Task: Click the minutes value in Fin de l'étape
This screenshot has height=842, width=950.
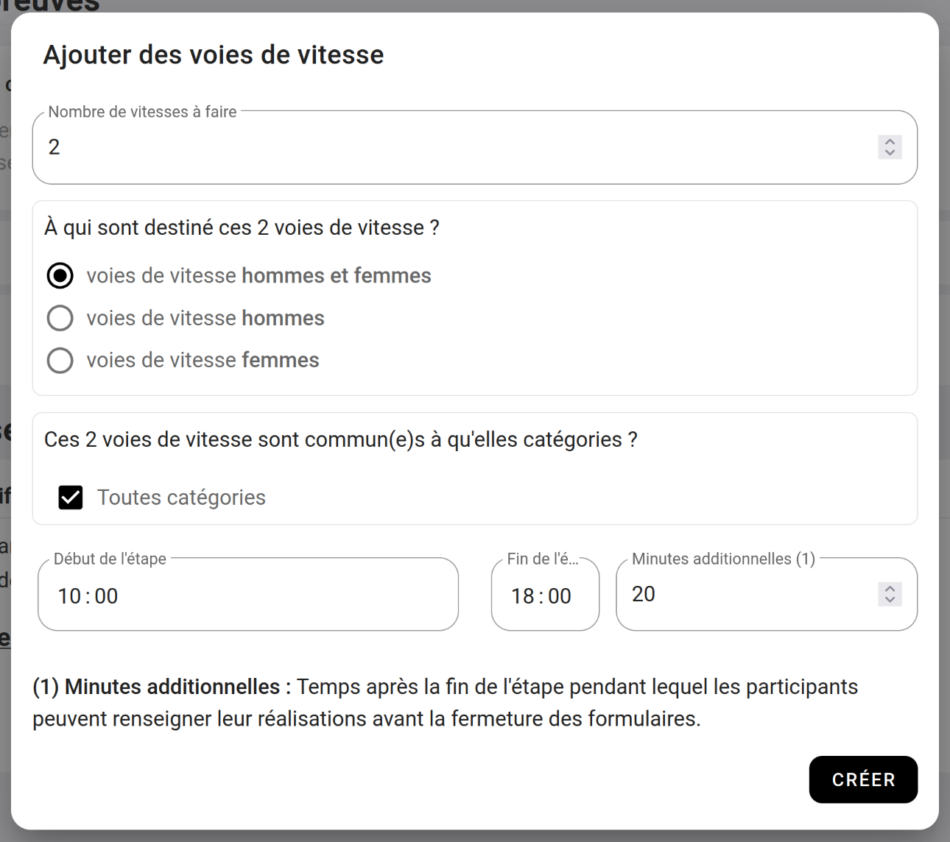Action: pos(560,596)
